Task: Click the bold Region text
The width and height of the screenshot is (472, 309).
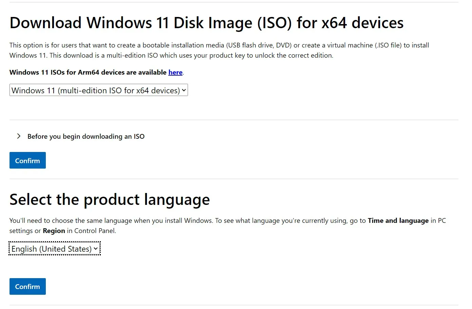Action: (x=54, y=231)
